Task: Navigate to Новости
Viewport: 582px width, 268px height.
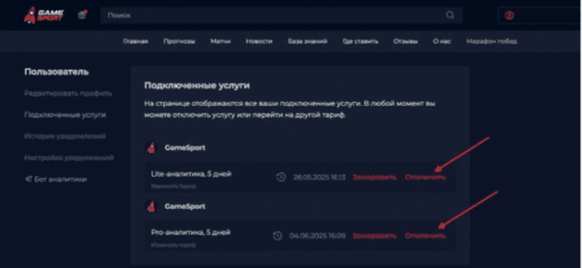Action: (x=259, y=41)
